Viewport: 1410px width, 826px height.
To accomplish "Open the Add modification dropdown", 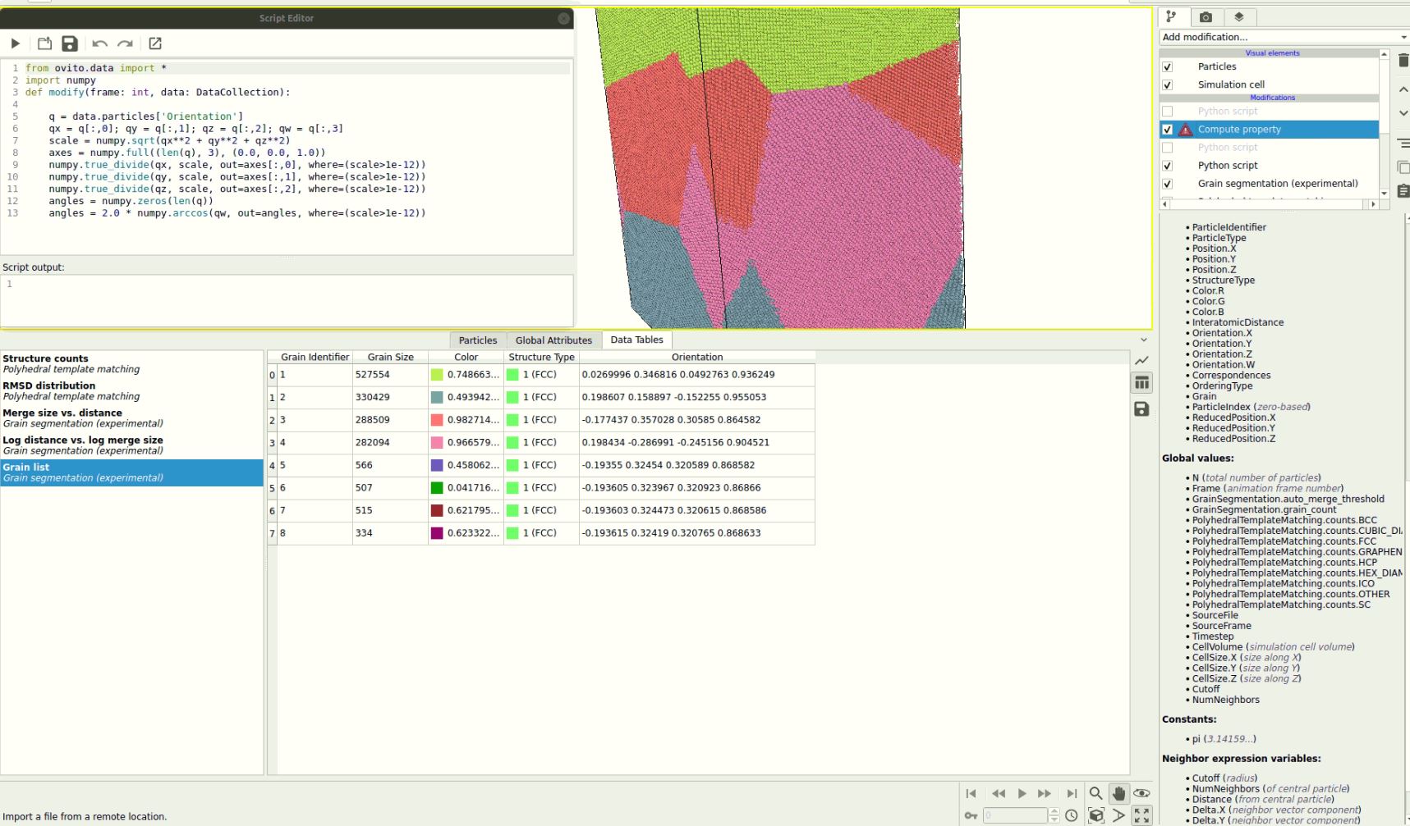I will coord(1281,36).
